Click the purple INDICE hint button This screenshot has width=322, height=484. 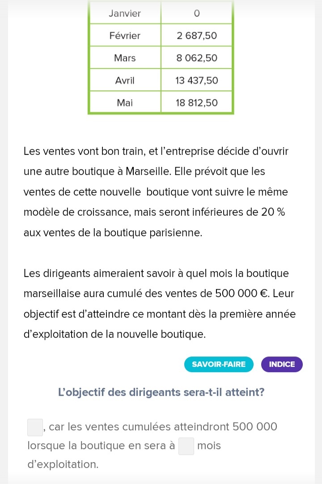(x=282, y=364)
